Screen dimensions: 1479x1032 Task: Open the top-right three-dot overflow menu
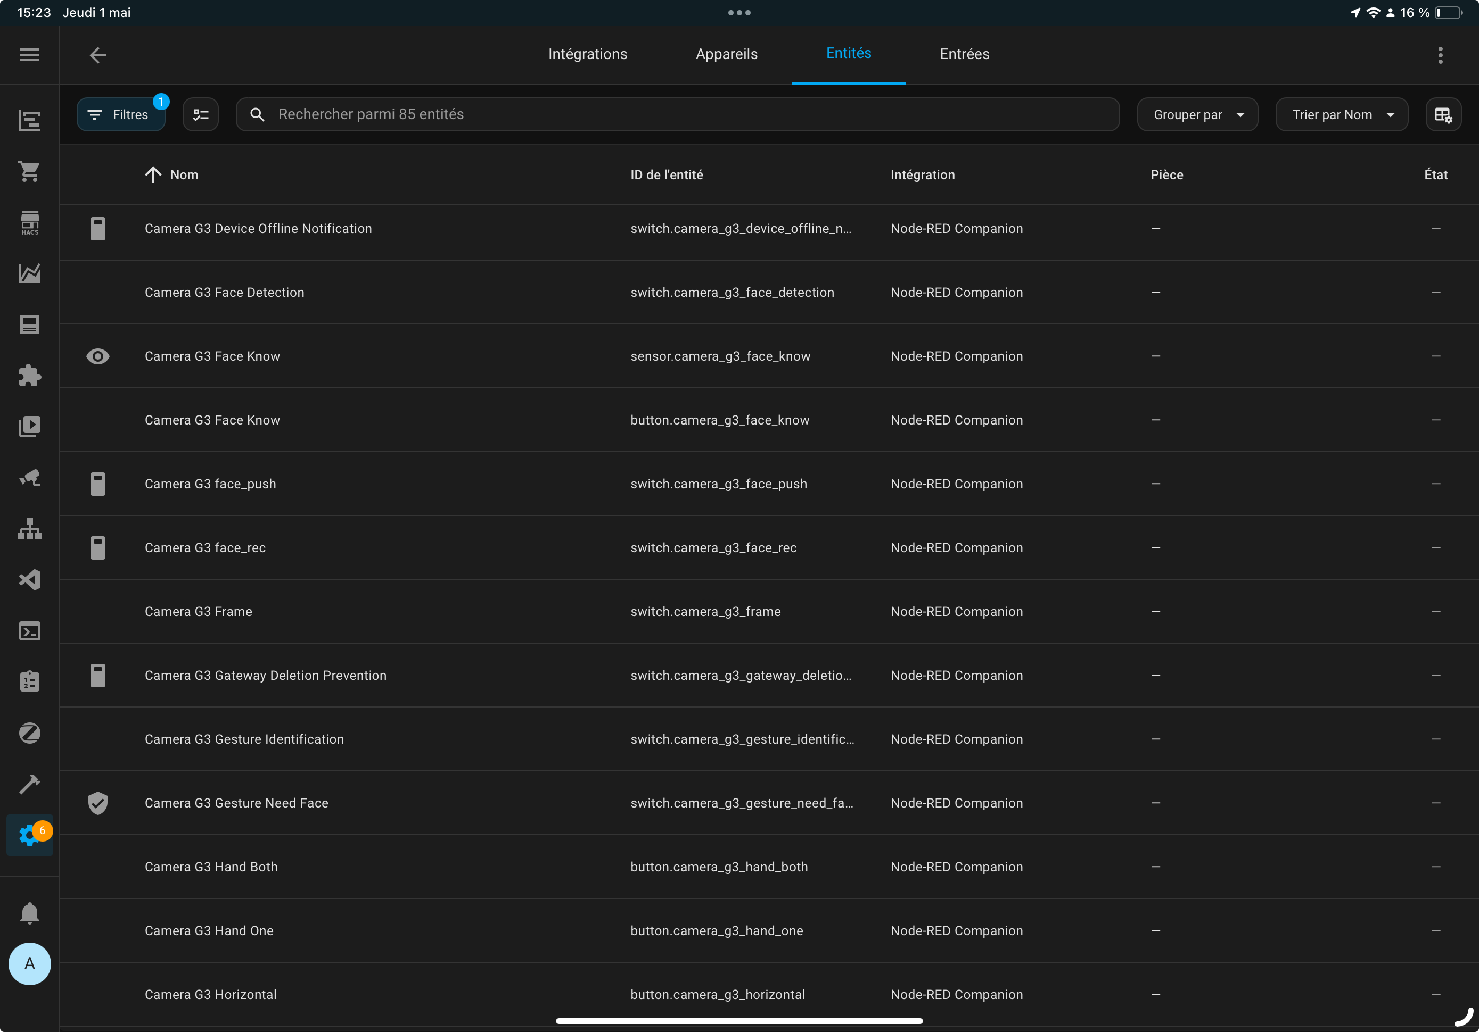(x=1440, y=55)
